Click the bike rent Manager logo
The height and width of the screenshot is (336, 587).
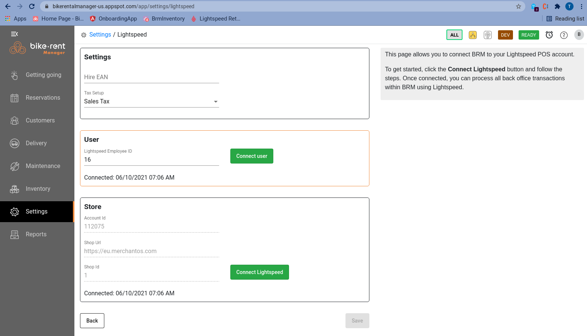coord(37,48)
